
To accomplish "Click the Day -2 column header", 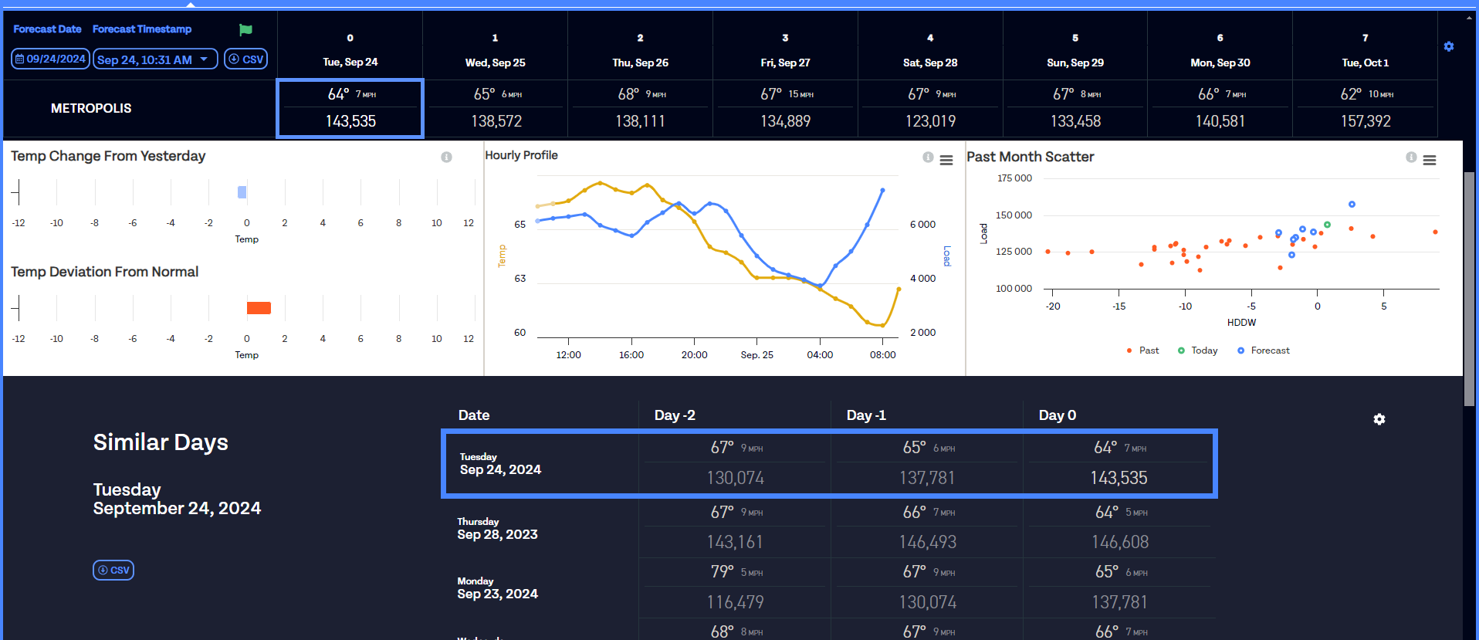I will (675, 415).
